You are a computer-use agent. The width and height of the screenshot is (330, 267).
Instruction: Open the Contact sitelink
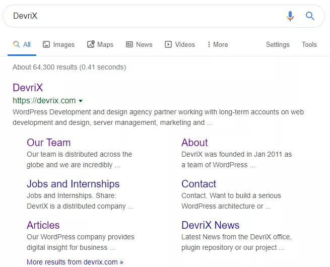[199, 184]
